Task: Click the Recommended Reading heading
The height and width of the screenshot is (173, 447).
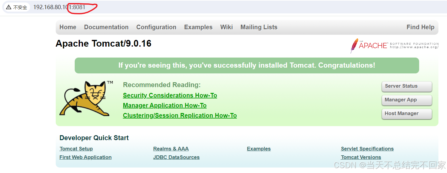Action: (x=162, y=85)
